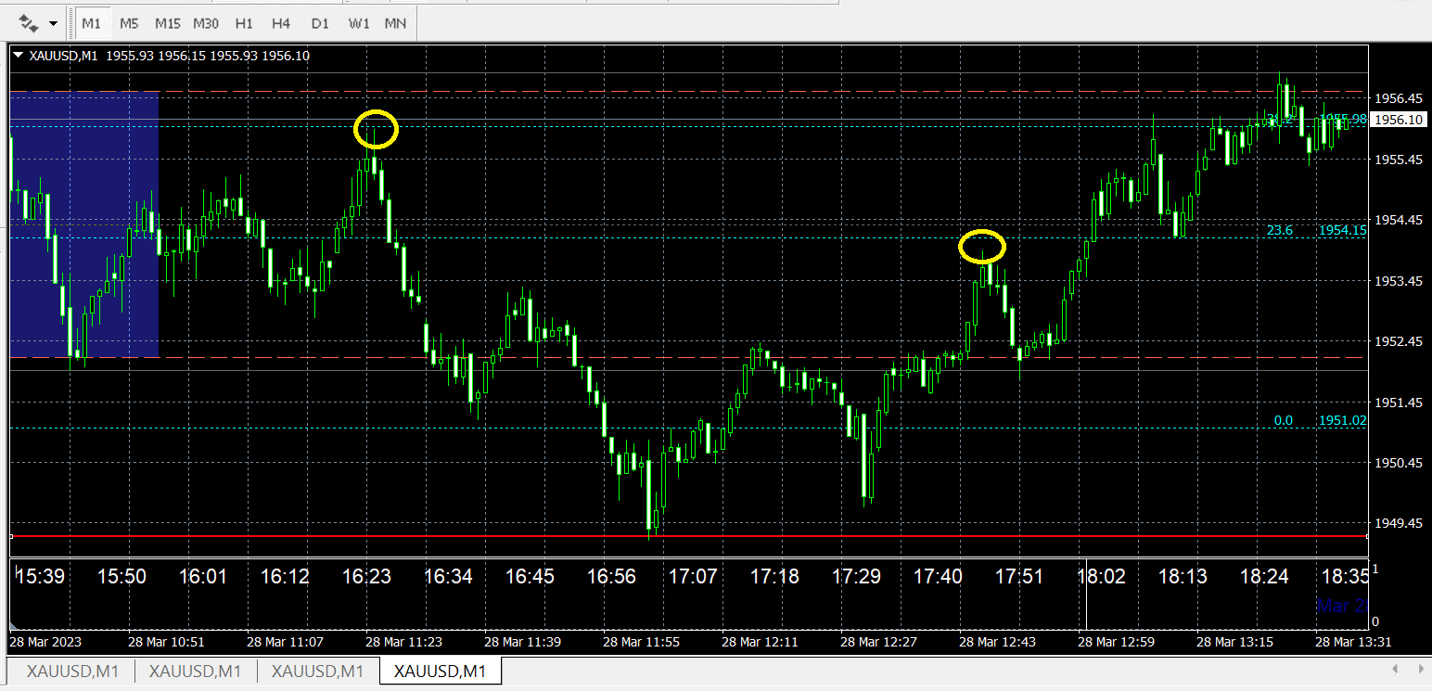This screenshot has height=691, width=1432.
Task: Click the 0.0 Fibonacci level label
Action: click(x=1284, y=420)
